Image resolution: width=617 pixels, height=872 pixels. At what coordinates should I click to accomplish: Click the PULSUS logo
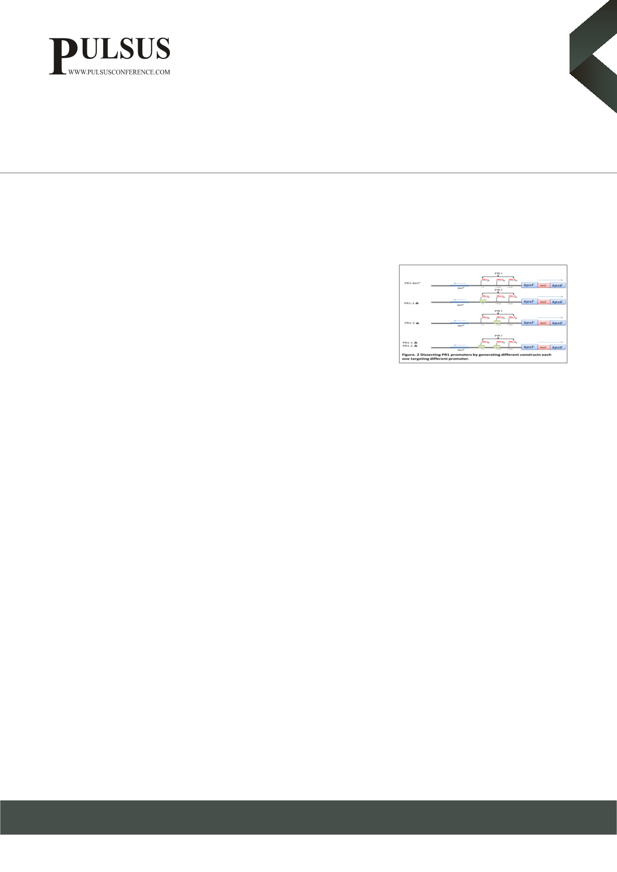point(110,56)
